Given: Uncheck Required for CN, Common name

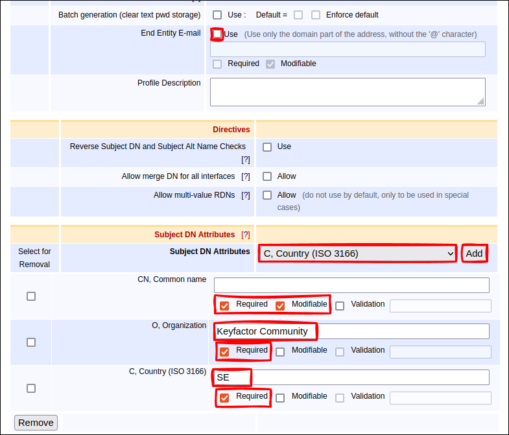Looking at the screenshot, I should pos(224,305).
